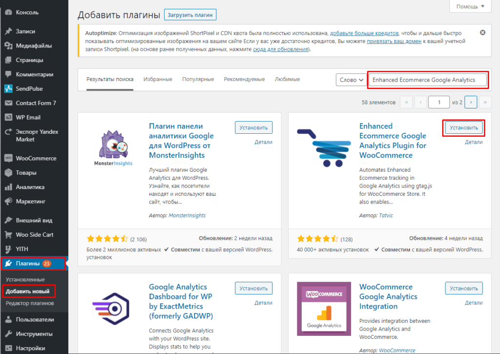Screen dimensions: 500x354
Task: Open the Tatvic author link
Action: point(386,215)
